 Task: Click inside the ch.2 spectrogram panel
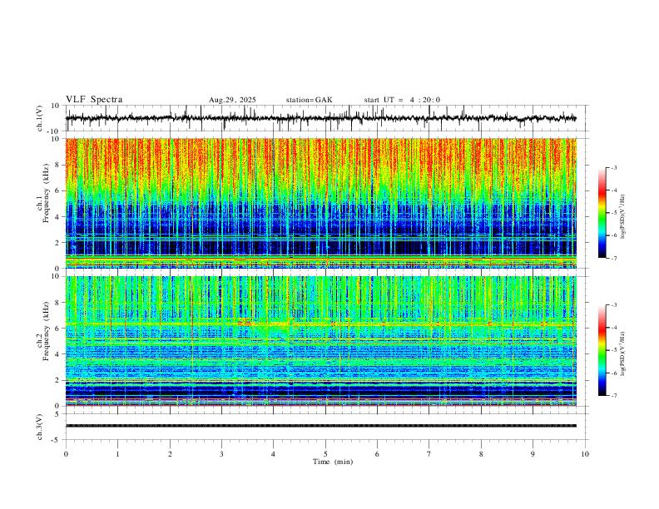tap(321, 341)
